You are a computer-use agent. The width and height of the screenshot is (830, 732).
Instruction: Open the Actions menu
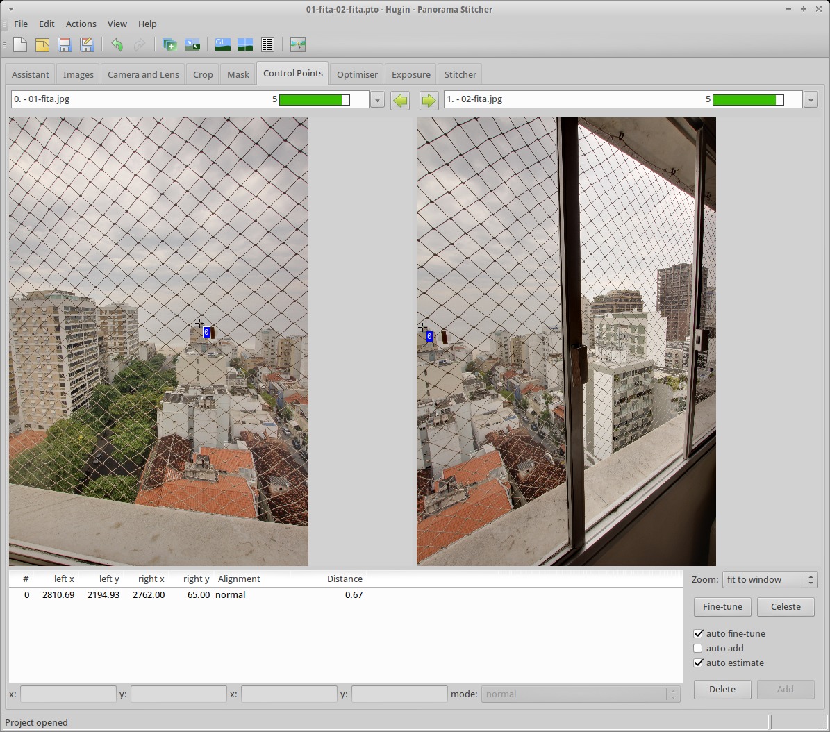coord(81,24)
